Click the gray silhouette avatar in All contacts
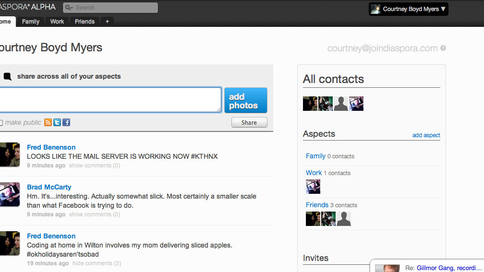The height and width of the screenshot is (272, 484). [340, 104]
